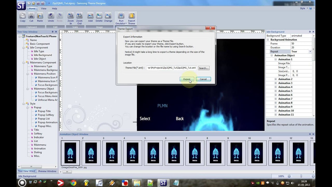This screenshot has height=187, width=332.
Task: Pin the Animation Object Window panel
Action: click(x=310, y=134)
